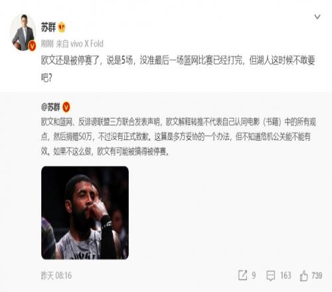Open the comments speech bubble icon
The width and height of the screenshot is (332, 292).
[x=271, y=275]
